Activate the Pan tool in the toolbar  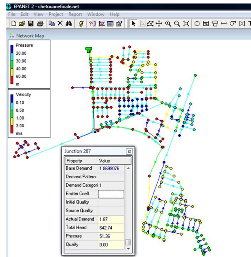pos(159,24)
